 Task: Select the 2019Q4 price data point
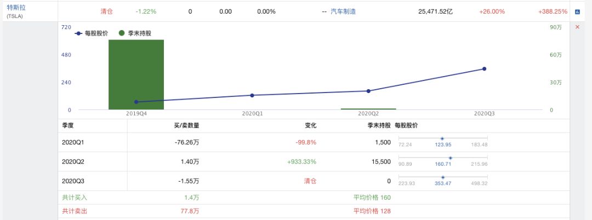click(136, 102)
